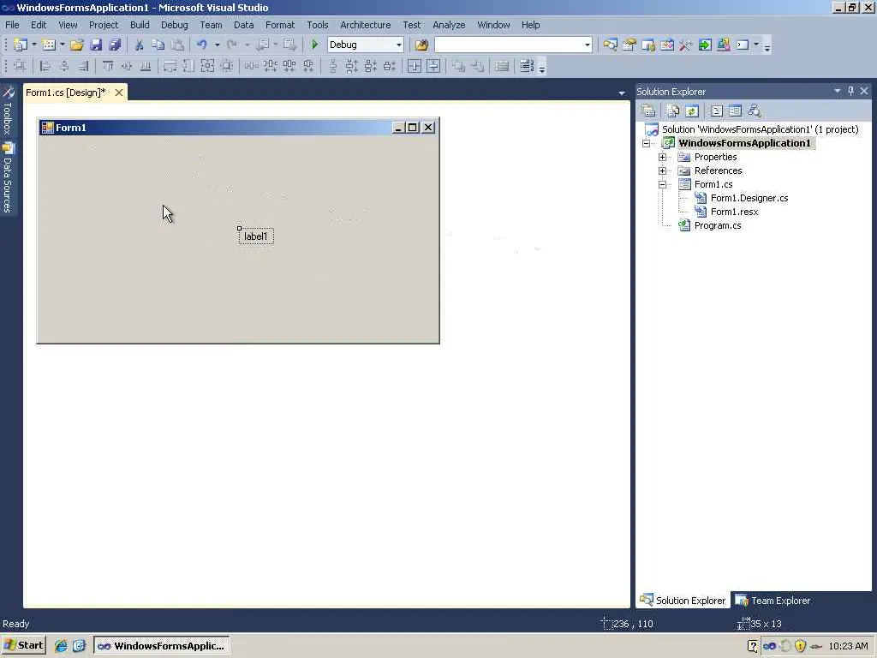Click the Add New Item toolbar icon
Viewport: 877px width, 658px height.
click(x=49, y=45)
